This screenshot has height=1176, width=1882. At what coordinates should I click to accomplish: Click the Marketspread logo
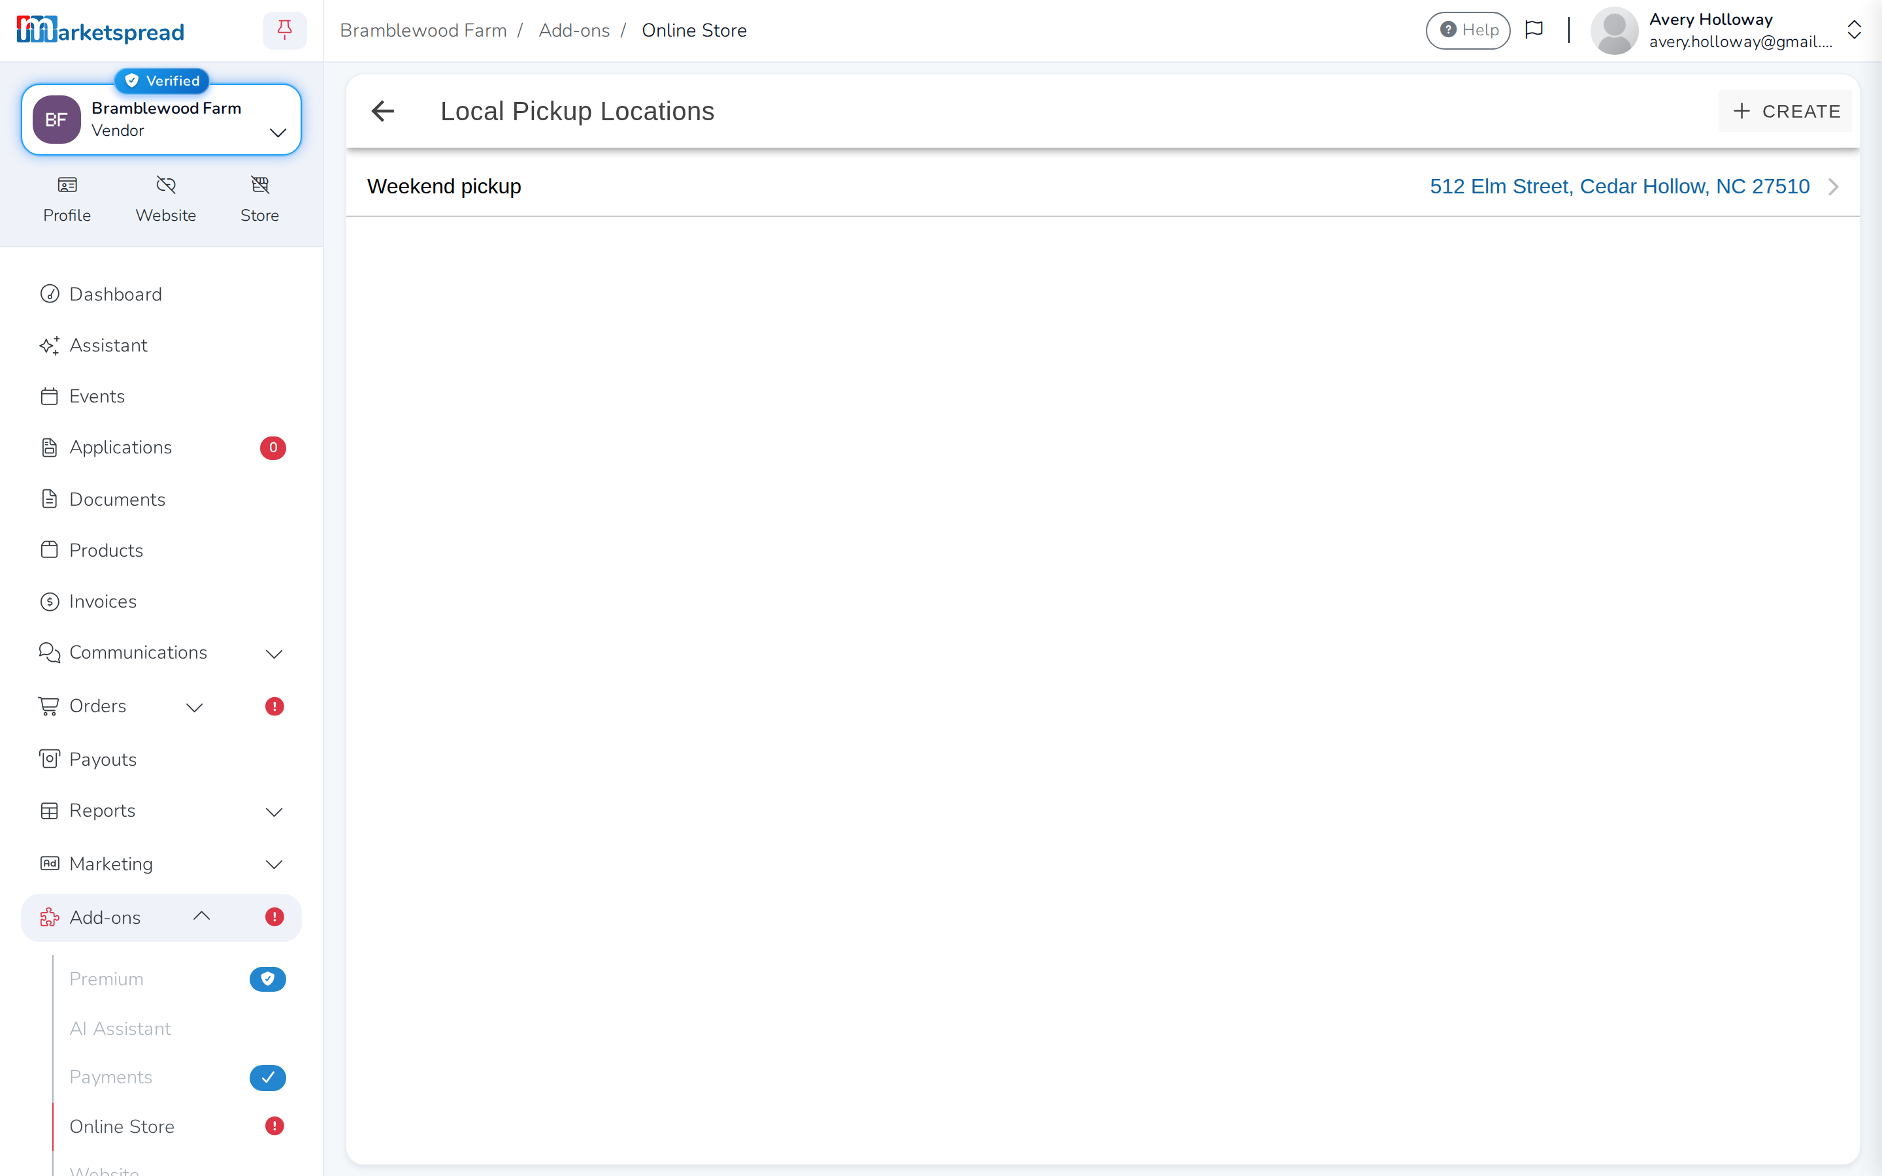tap(101, 30)
